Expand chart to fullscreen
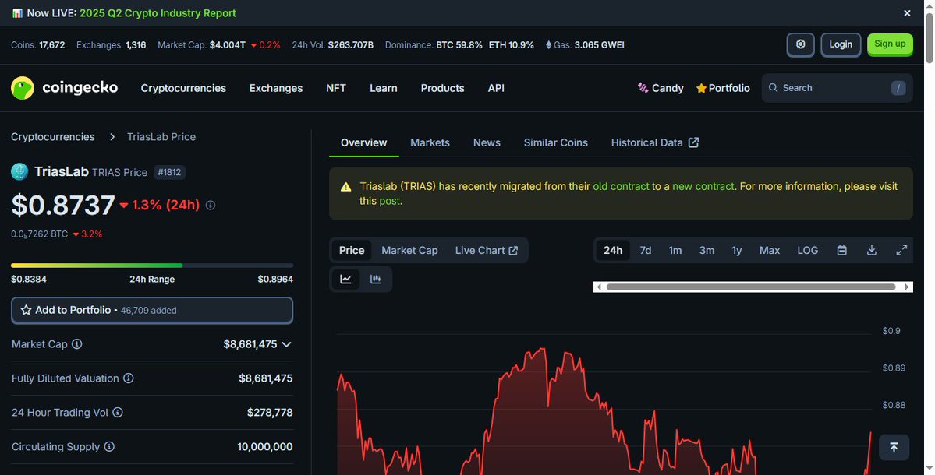The width and height of the screenshot is (935, 475). (901, 251)
